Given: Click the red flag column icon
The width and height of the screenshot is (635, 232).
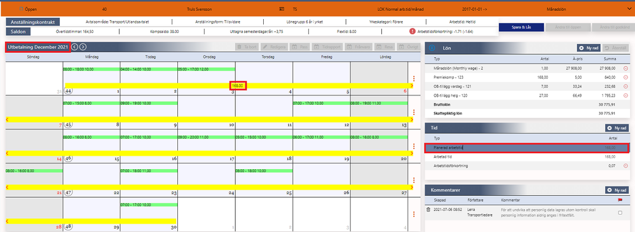Looking at the screenshot, I should (620, 200).
